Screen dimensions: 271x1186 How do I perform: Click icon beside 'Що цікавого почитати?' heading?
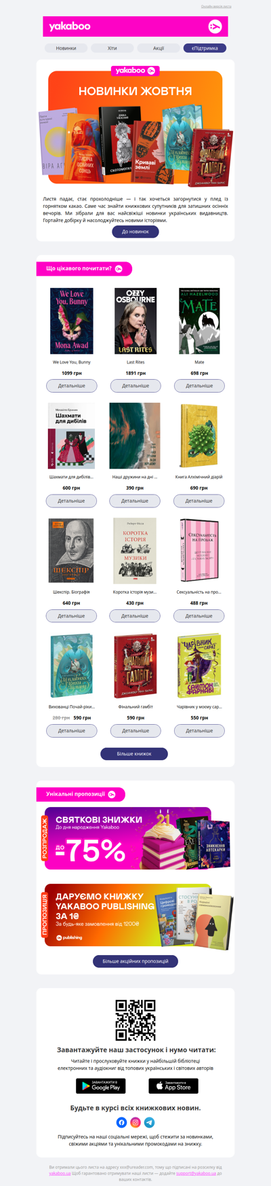point(119,268)
